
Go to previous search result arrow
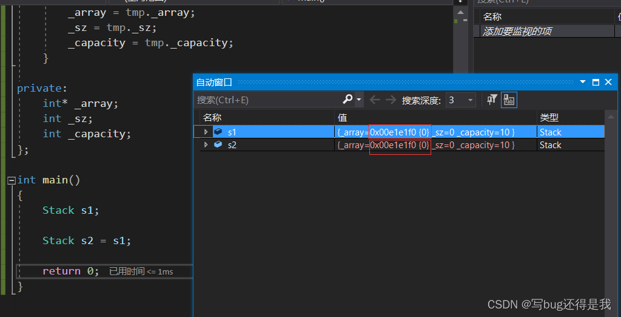[x=375, y=100]
